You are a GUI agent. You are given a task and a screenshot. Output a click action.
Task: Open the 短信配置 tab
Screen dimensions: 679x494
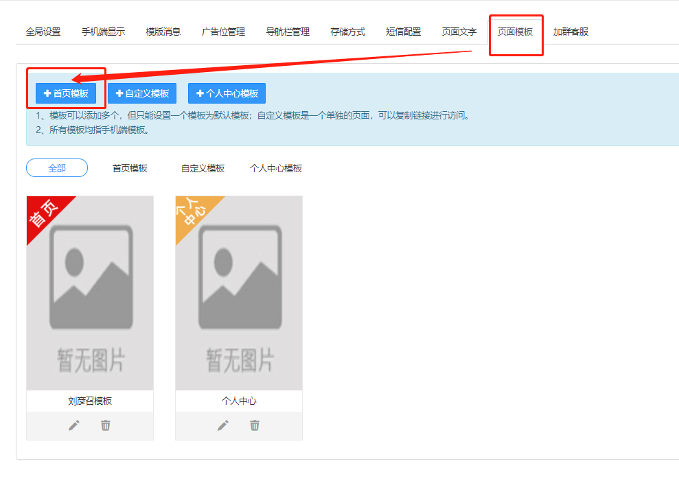pyautogui.click(x=404, y=32)
